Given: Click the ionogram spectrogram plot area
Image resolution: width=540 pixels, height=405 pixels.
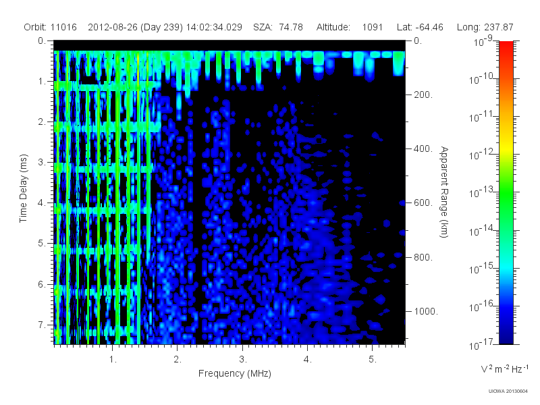Looking at the screenshot, I should click(230, 192).
